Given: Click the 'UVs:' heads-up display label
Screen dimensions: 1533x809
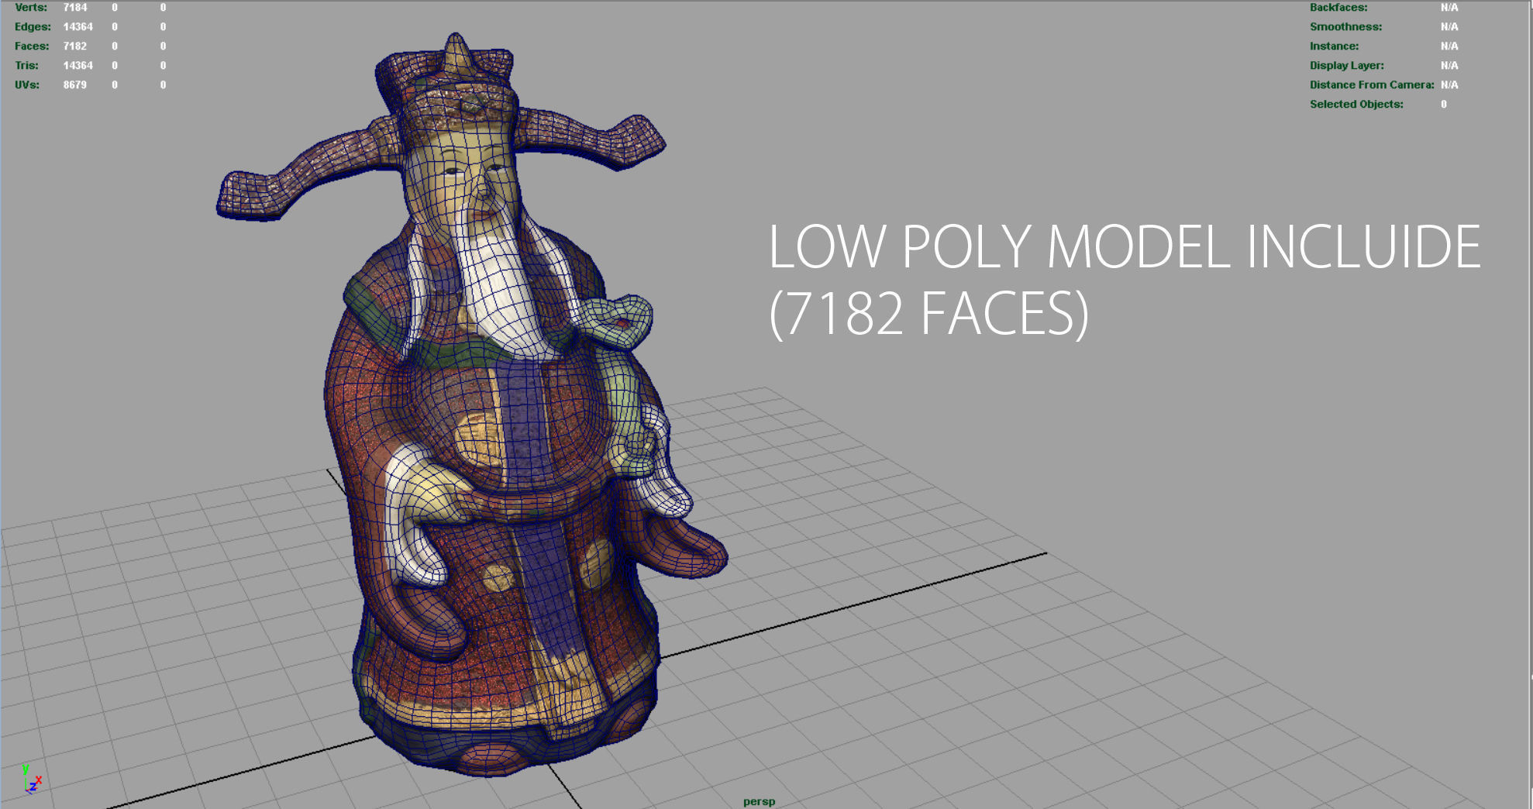Looking at the screenshot, I should click(x=27, y=84).
